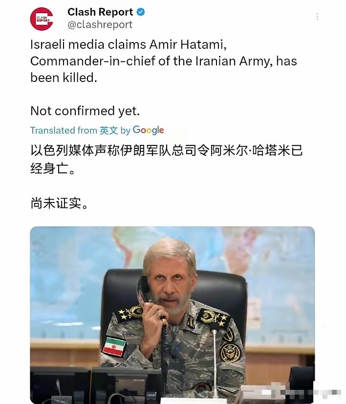Click the Chinese translation starting with 以色列媒体
This screenshot has height=404, width=346.
(x=167, y=160)
